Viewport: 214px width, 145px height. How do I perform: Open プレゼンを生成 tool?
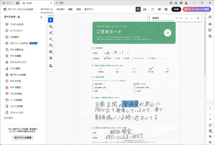[x=14, y=24]
